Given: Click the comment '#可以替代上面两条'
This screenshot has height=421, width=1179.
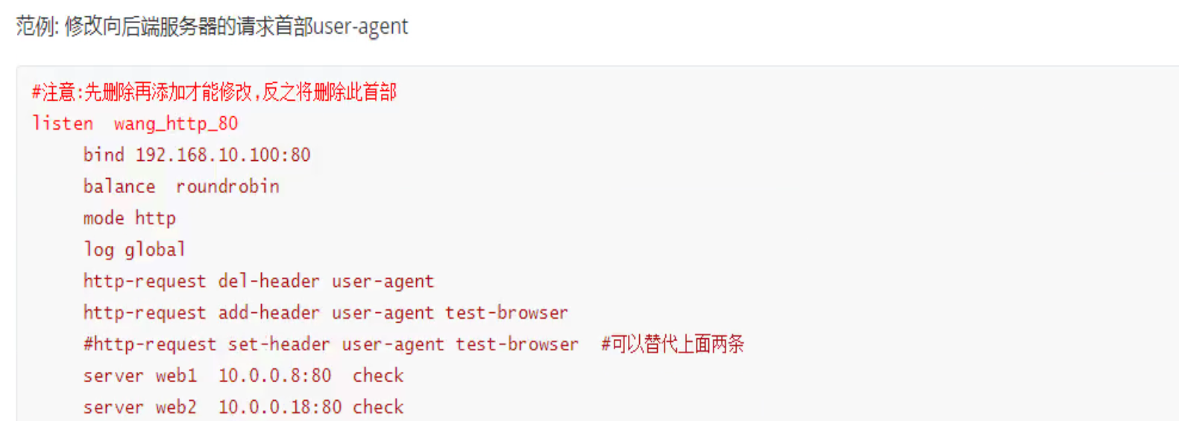Looking at the screenshot, I should (673, 344).
